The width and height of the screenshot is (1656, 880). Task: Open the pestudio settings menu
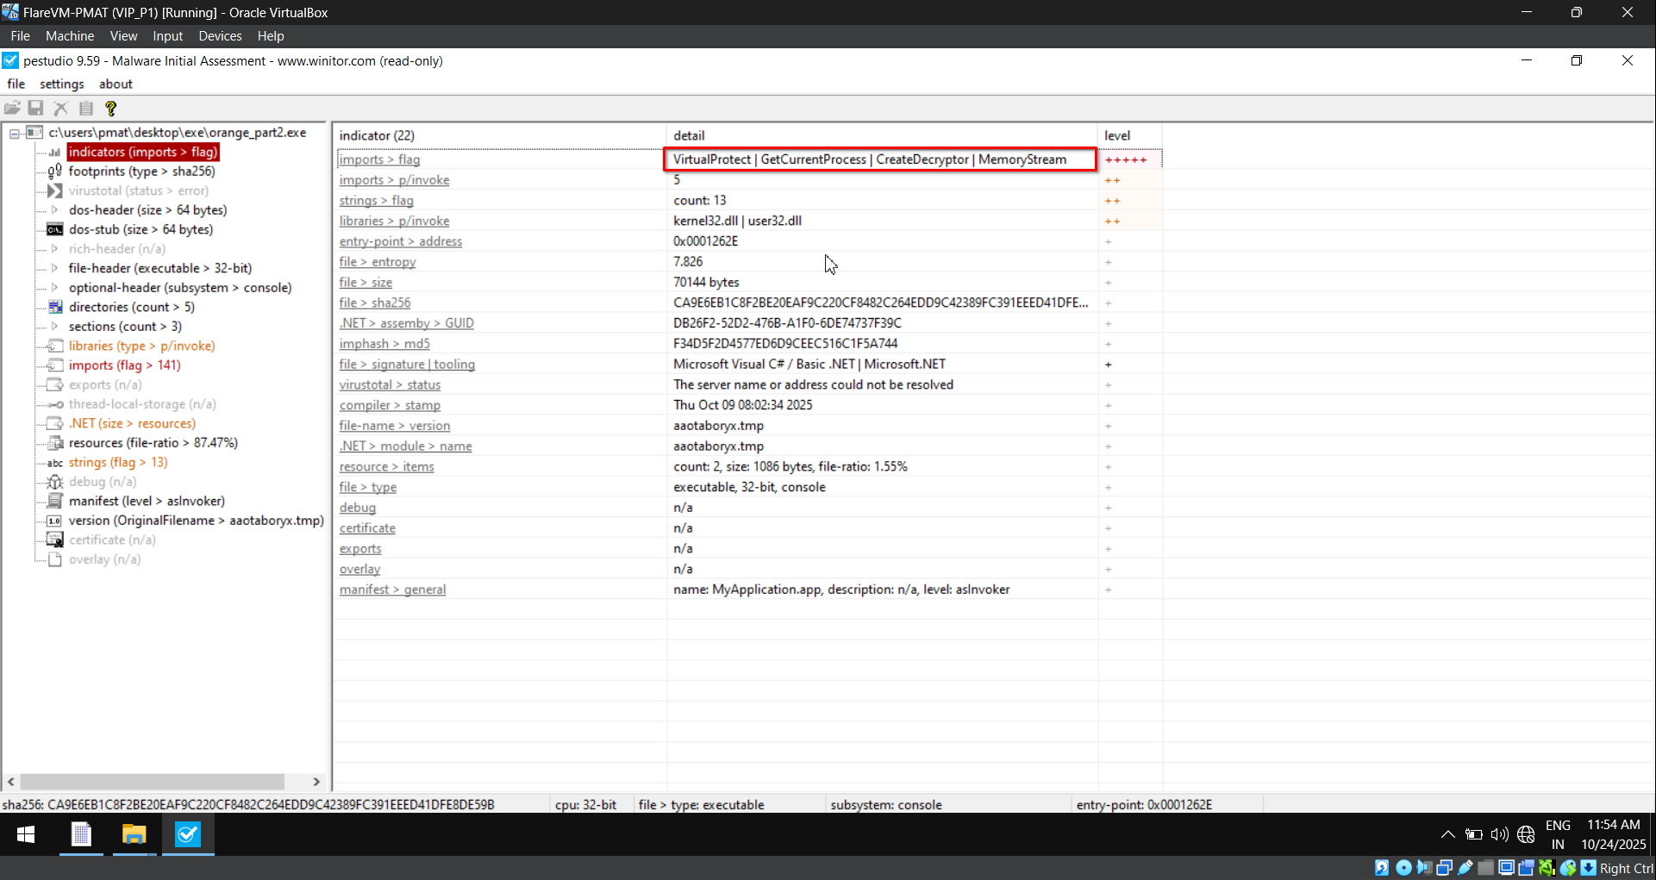coord(61,84)
